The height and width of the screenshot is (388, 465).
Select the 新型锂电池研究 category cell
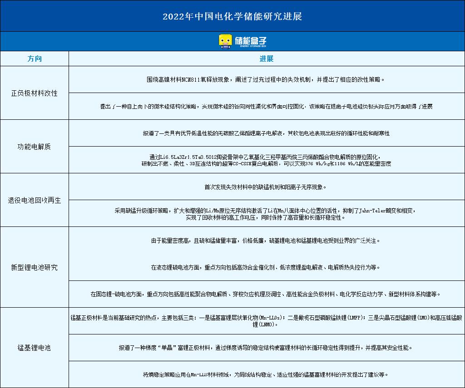point(35,267)
